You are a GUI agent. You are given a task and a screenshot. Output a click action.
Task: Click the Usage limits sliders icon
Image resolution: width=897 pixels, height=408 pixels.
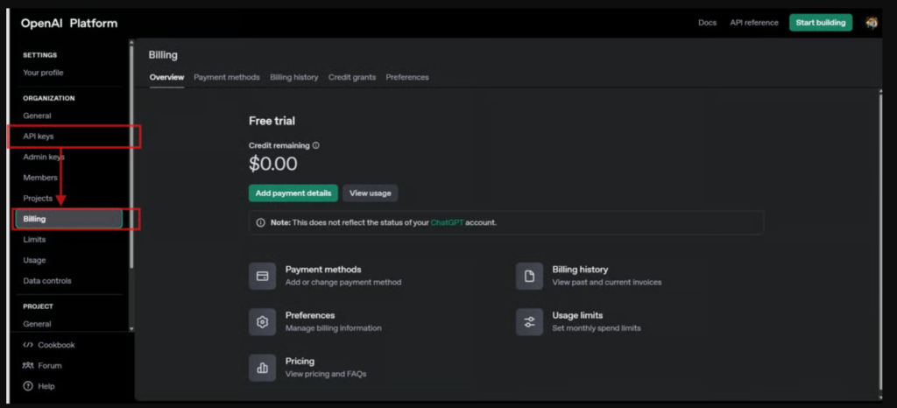click(x=529, y=322)
